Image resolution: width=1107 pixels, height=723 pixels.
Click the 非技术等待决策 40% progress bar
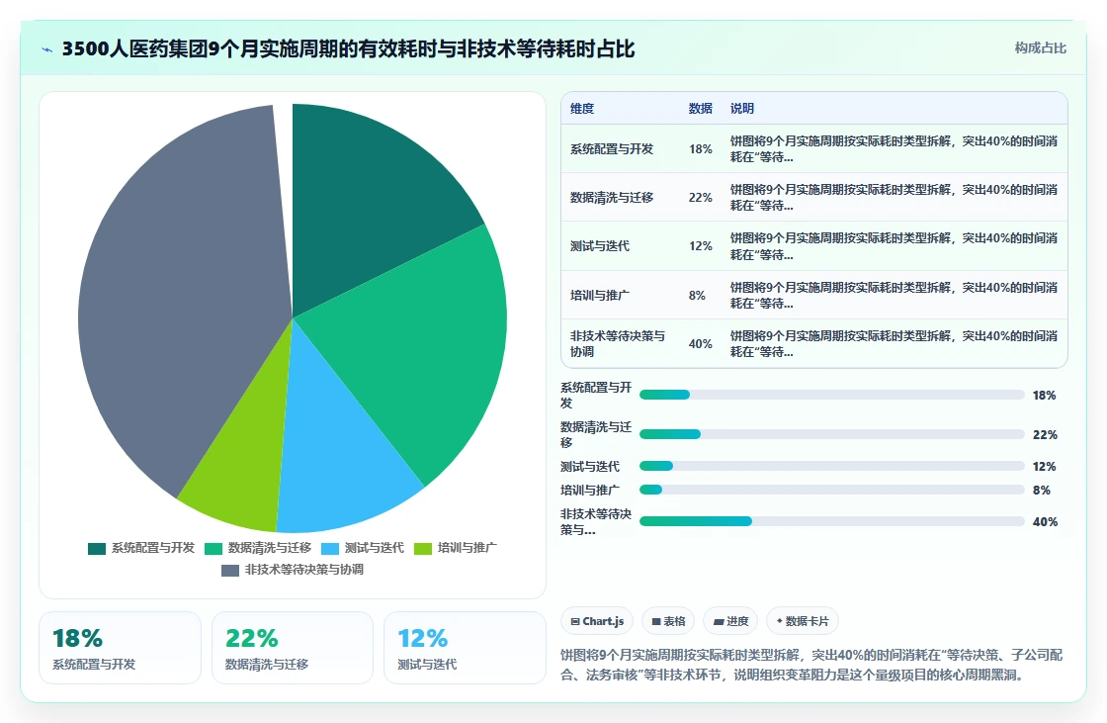tap(831, 521)
